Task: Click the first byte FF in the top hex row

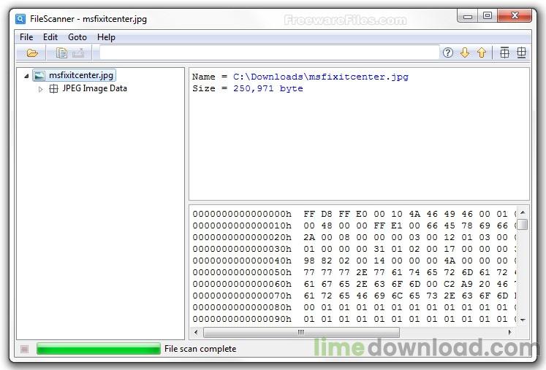Action: click(309, 214)
